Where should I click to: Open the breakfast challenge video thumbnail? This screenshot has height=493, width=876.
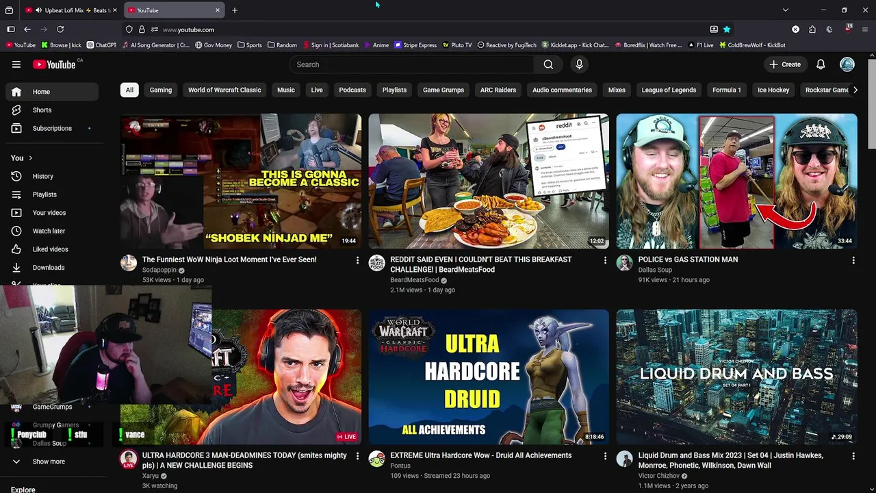tap(489, 181)
